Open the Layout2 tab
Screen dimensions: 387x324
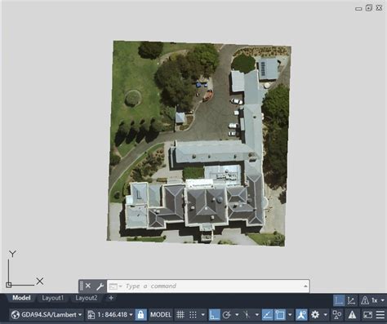(x=87, y=298)
